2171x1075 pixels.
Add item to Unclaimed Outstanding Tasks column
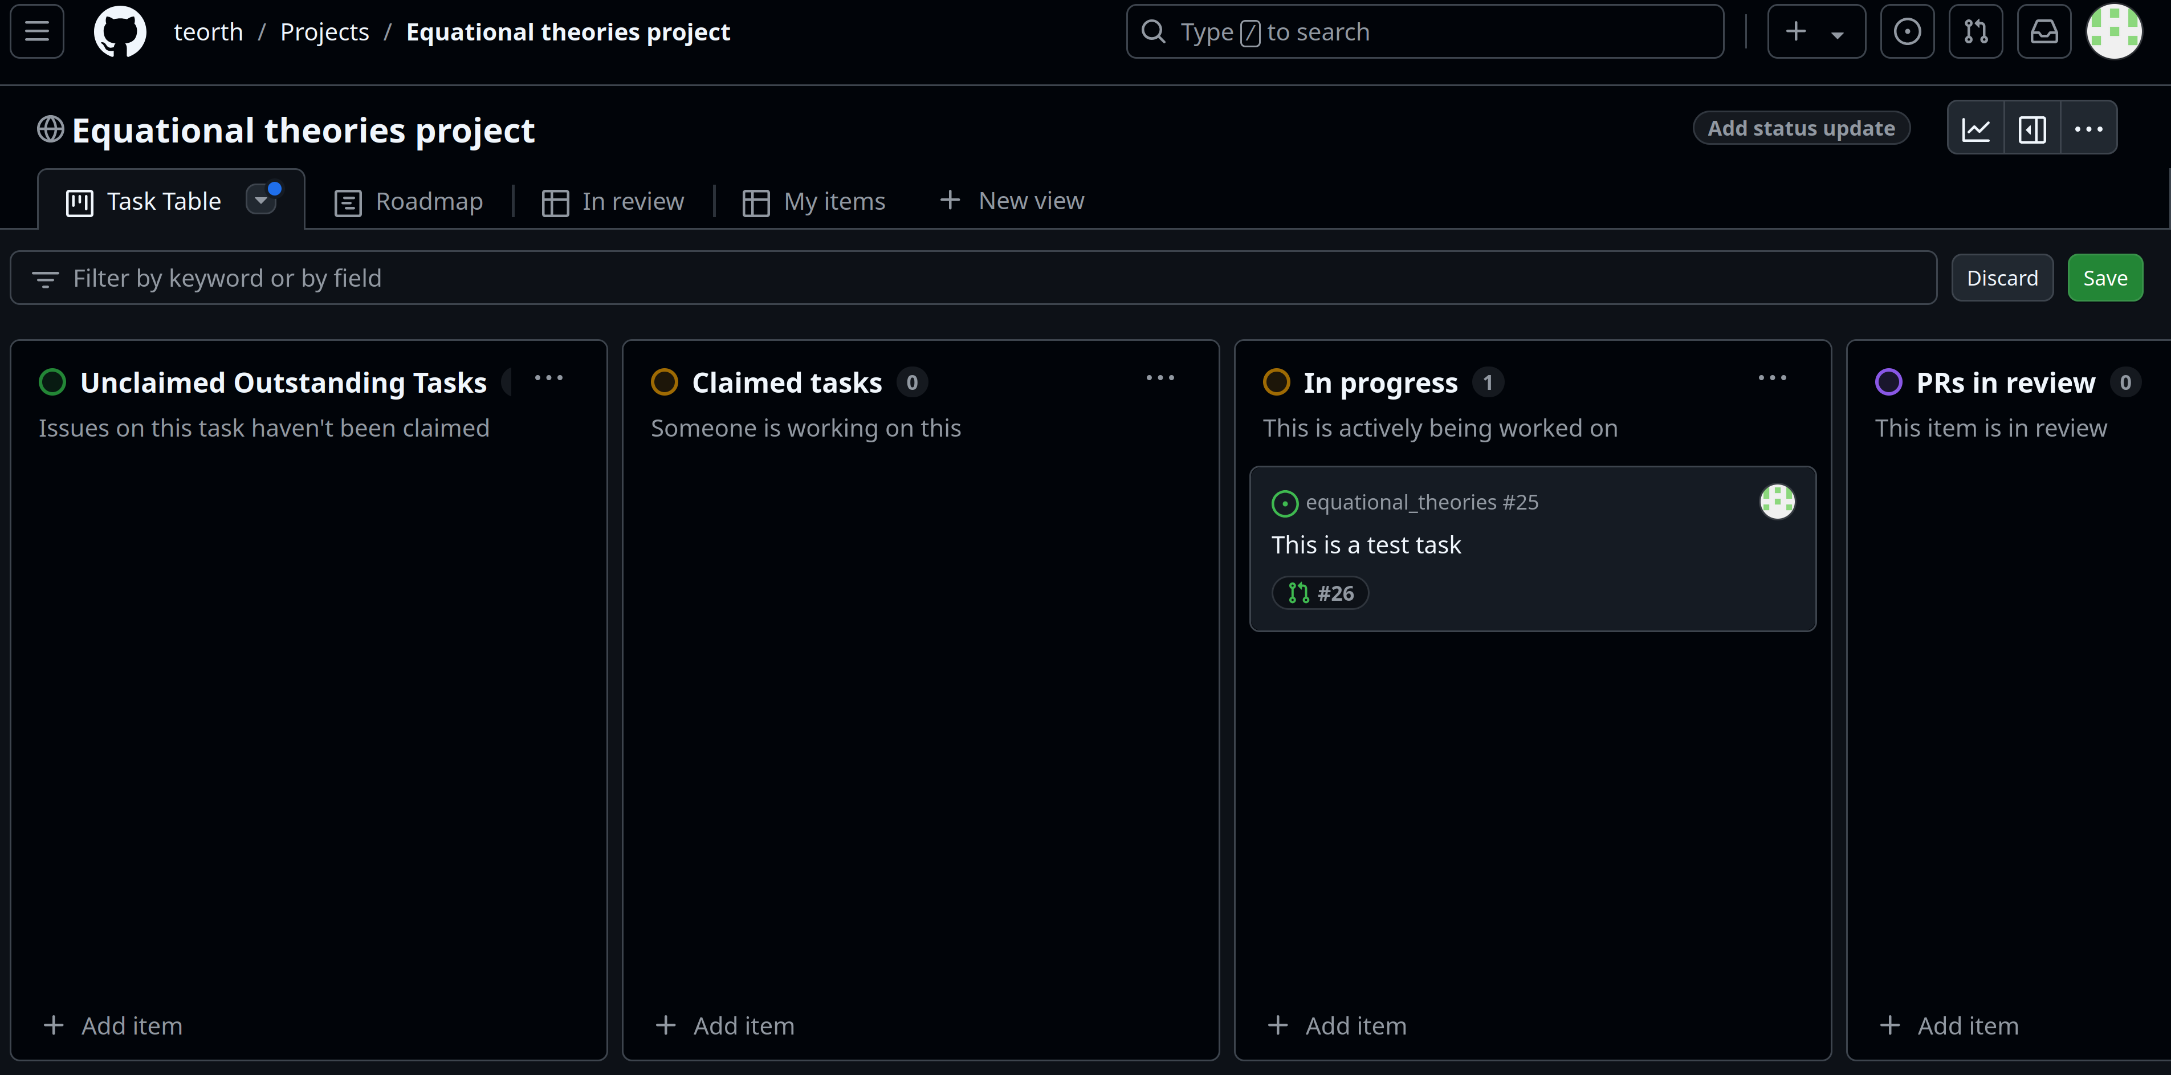tap(113, 1025)
